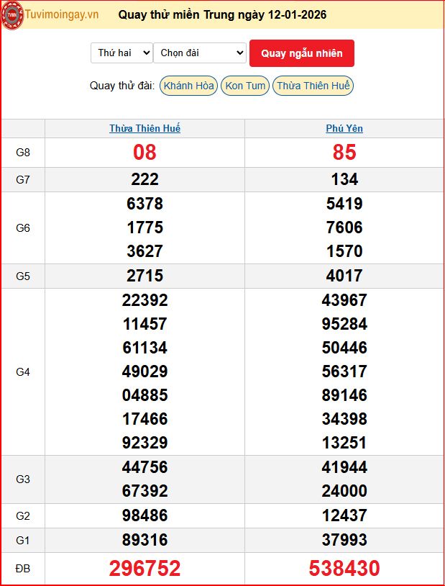This screenshot has width=445, height=586.
Task: Click the G7 value 222
Action: [144, 179]
